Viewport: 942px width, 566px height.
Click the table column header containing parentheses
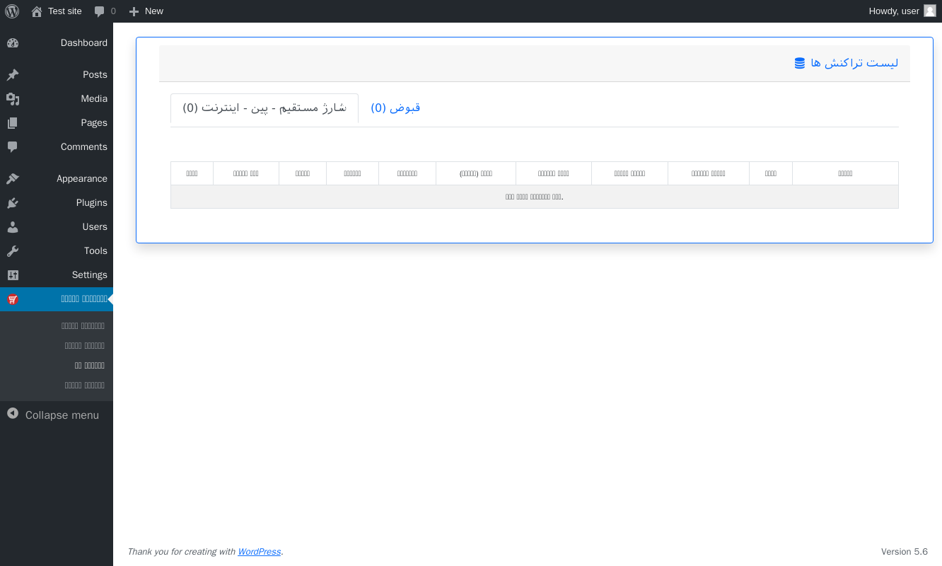pyautogui.click(x=476, y=173)
